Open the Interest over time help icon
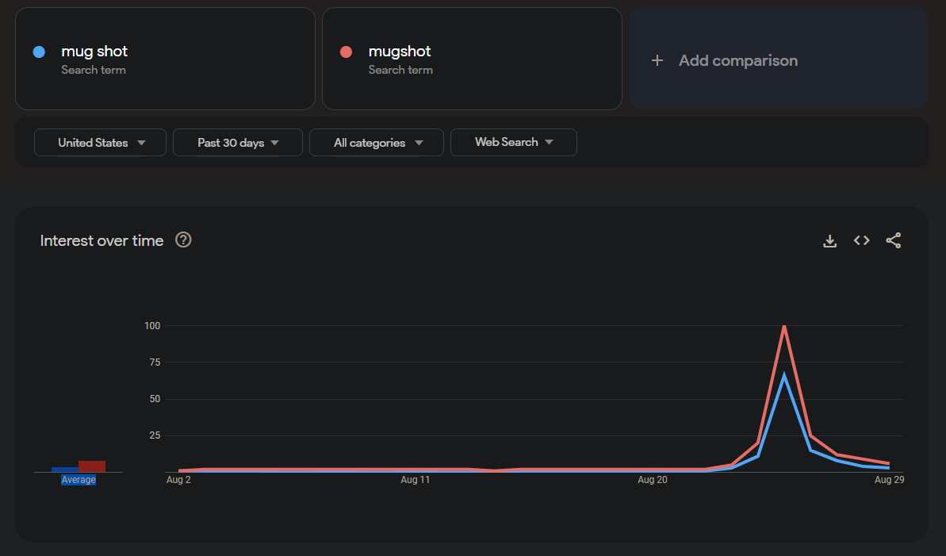Image resolution: width=946 pixels, height=556 pixels. click(183, 240)
